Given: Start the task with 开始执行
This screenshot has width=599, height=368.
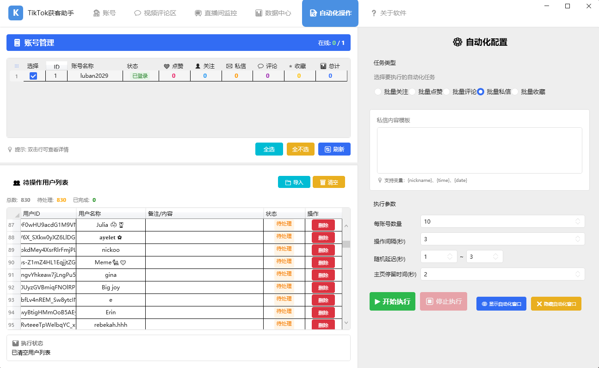Looking at the screenshot, I should point(392,301).
